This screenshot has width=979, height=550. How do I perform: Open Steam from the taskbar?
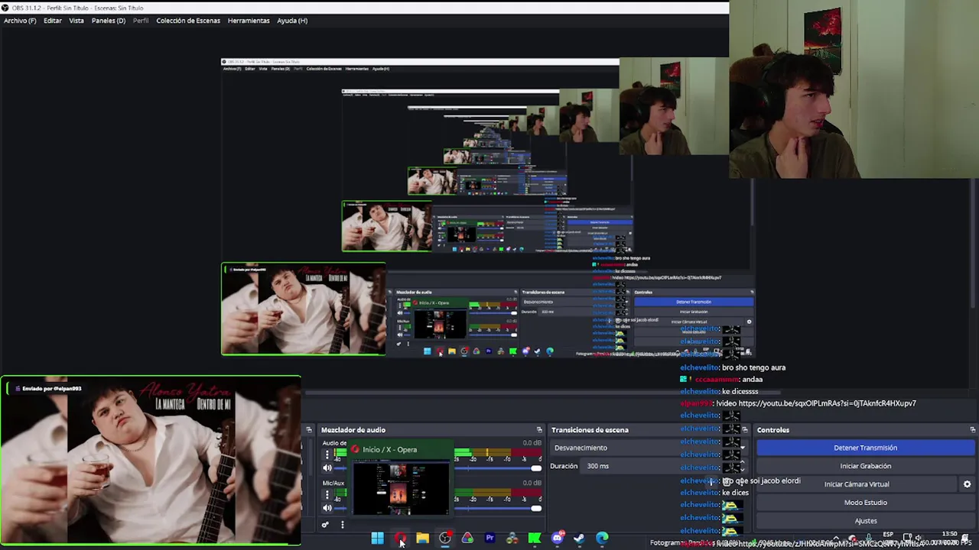(580, 539)
